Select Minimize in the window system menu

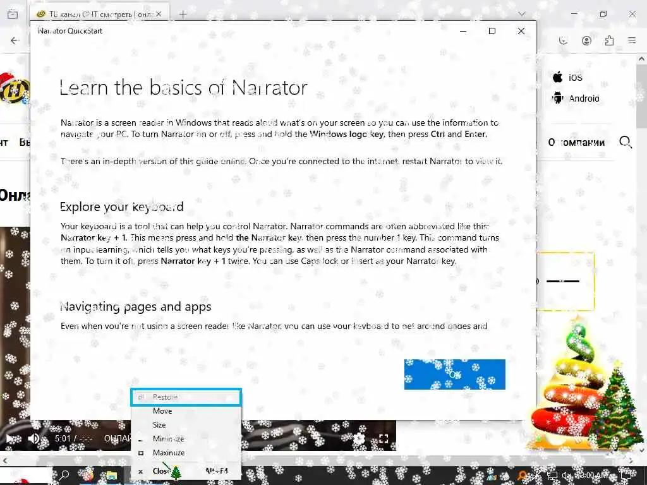(x=186, y=439)
